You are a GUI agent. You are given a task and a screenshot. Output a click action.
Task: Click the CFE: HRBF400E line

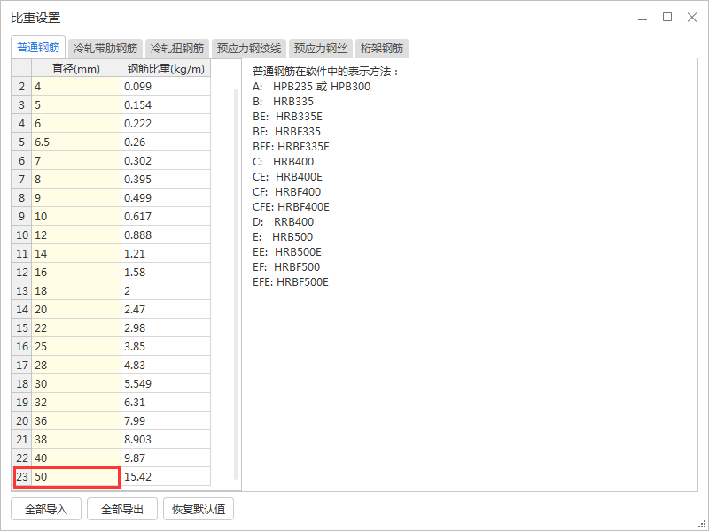pos(292,207)
